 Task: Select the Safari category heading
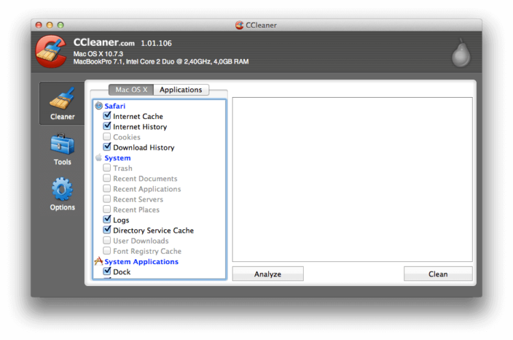pos(115,106)
